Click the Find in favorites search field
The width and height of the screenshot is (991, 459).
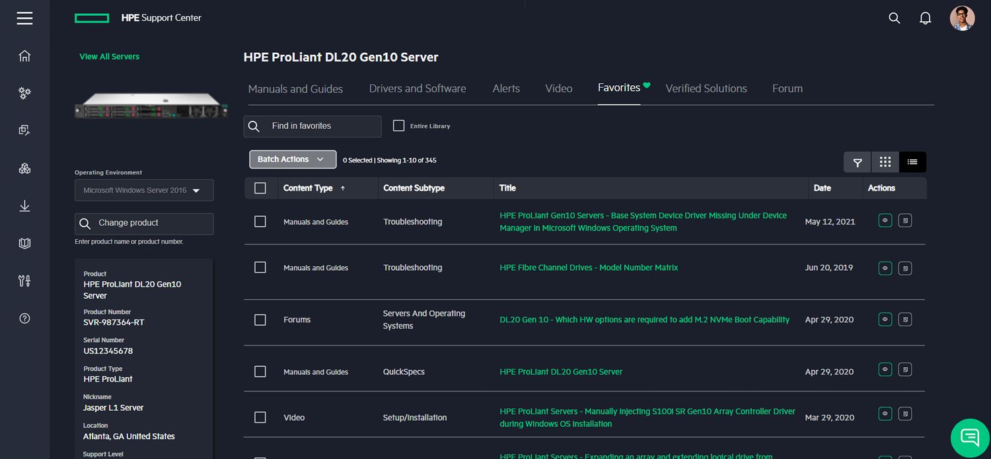[312, 126]
